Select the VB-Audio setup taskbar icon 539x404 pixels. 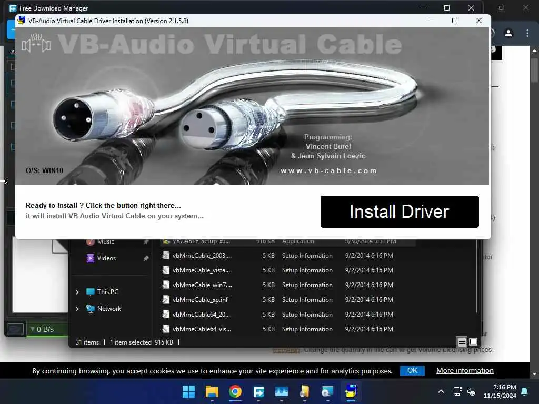coord(351,391)
